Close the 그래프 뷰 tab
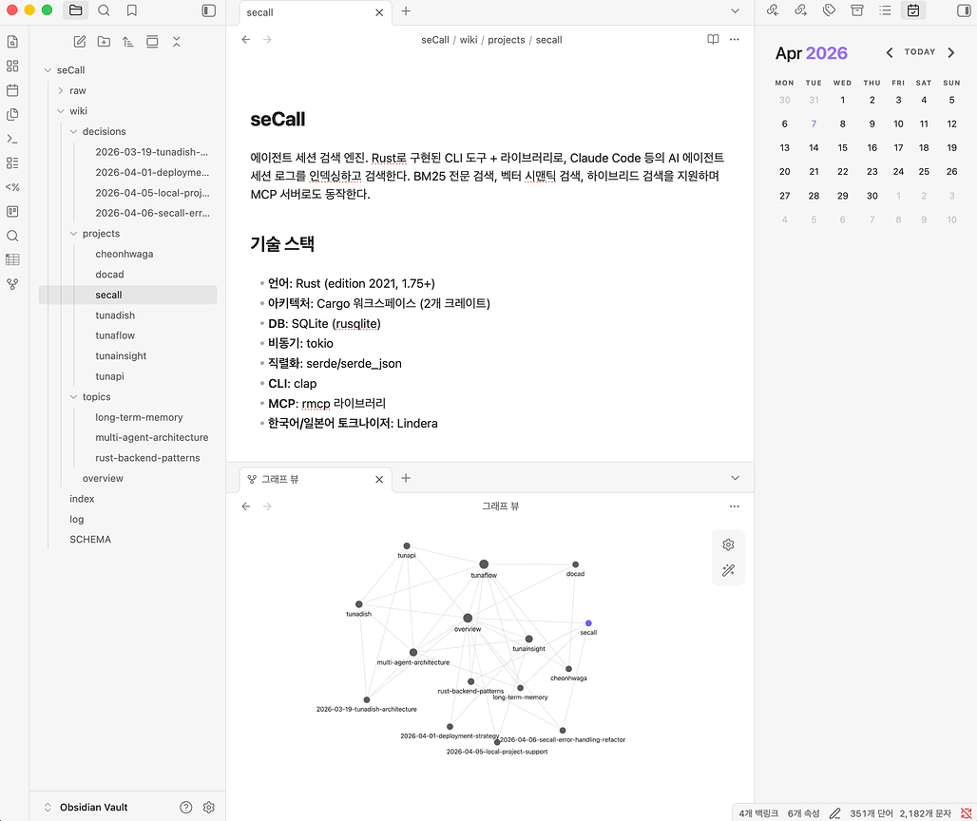This screenshot has width=977, height=821. pos(379,479)
